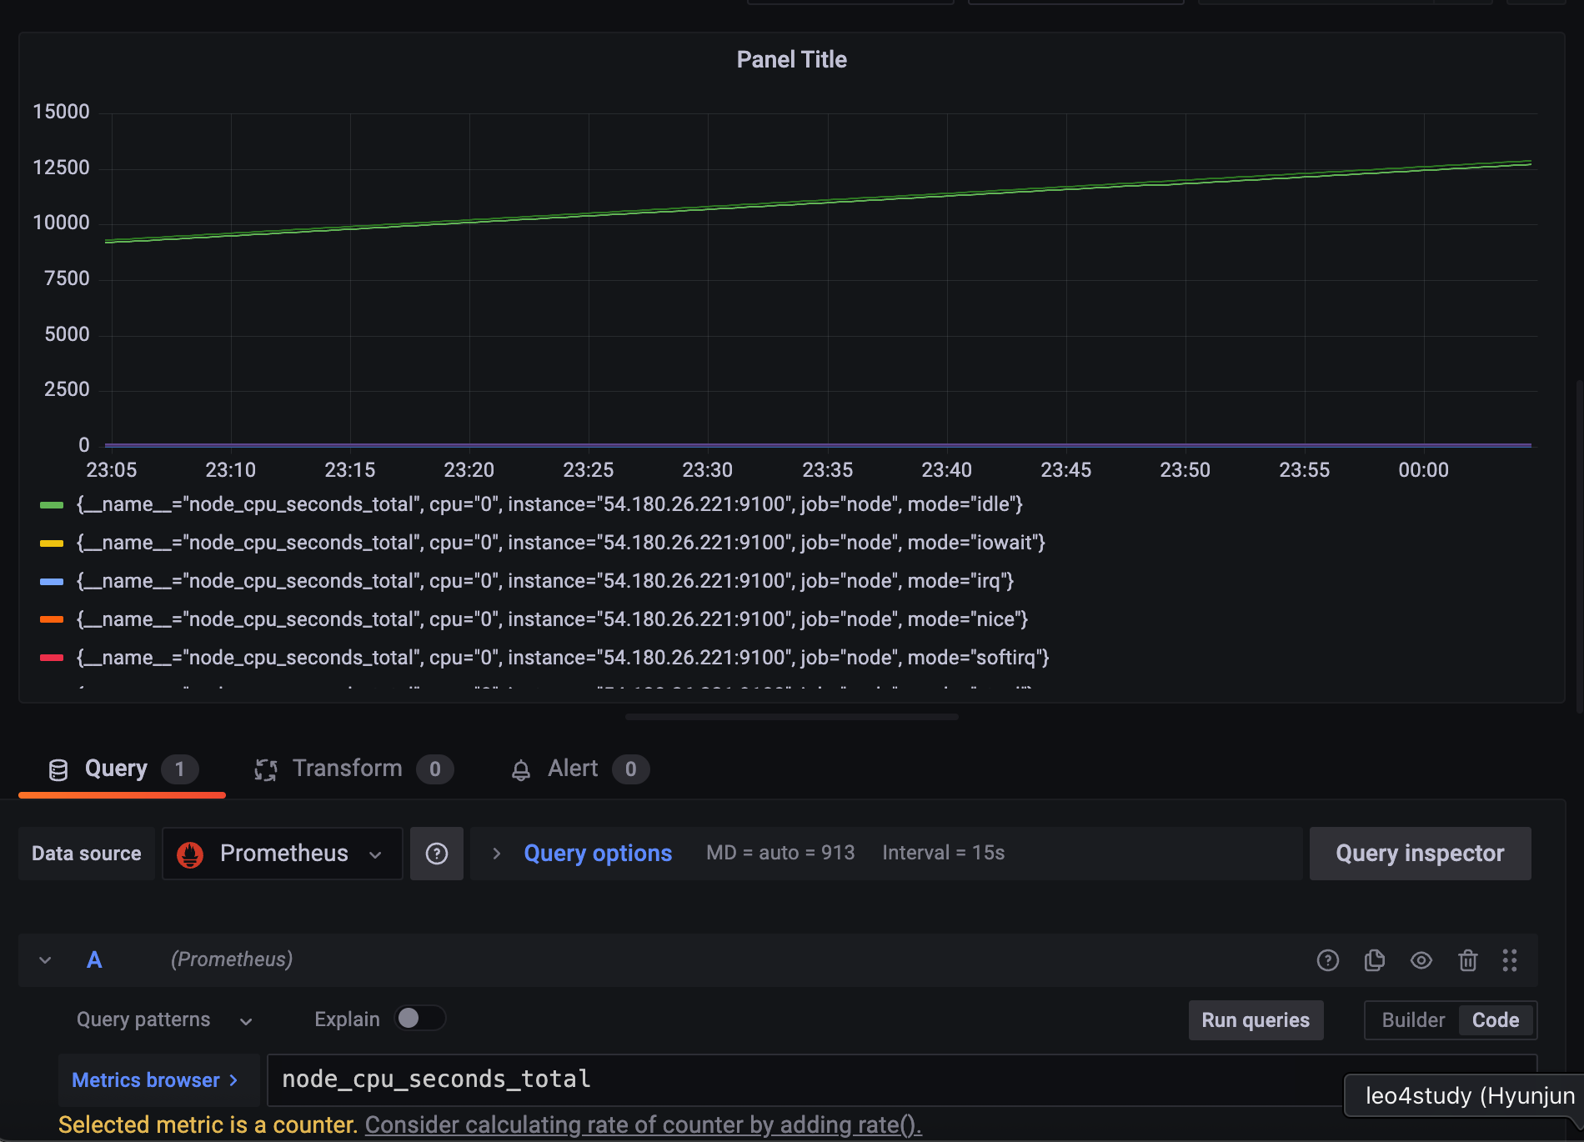The height and width of the screenshot is (1142, 1584).
Task: Click the panel resize handle bar
Action: 792,717
